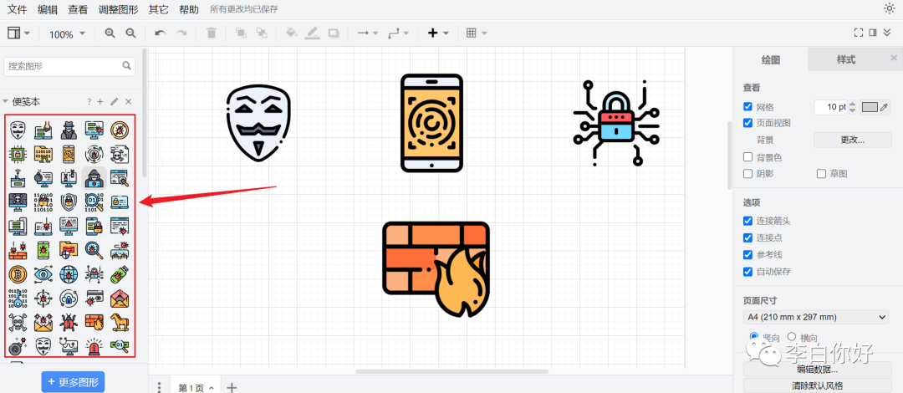This screenshot has width=903, height=393.
Task: Click the trash delete toolbar icon
Action: [x=212, y=33]
